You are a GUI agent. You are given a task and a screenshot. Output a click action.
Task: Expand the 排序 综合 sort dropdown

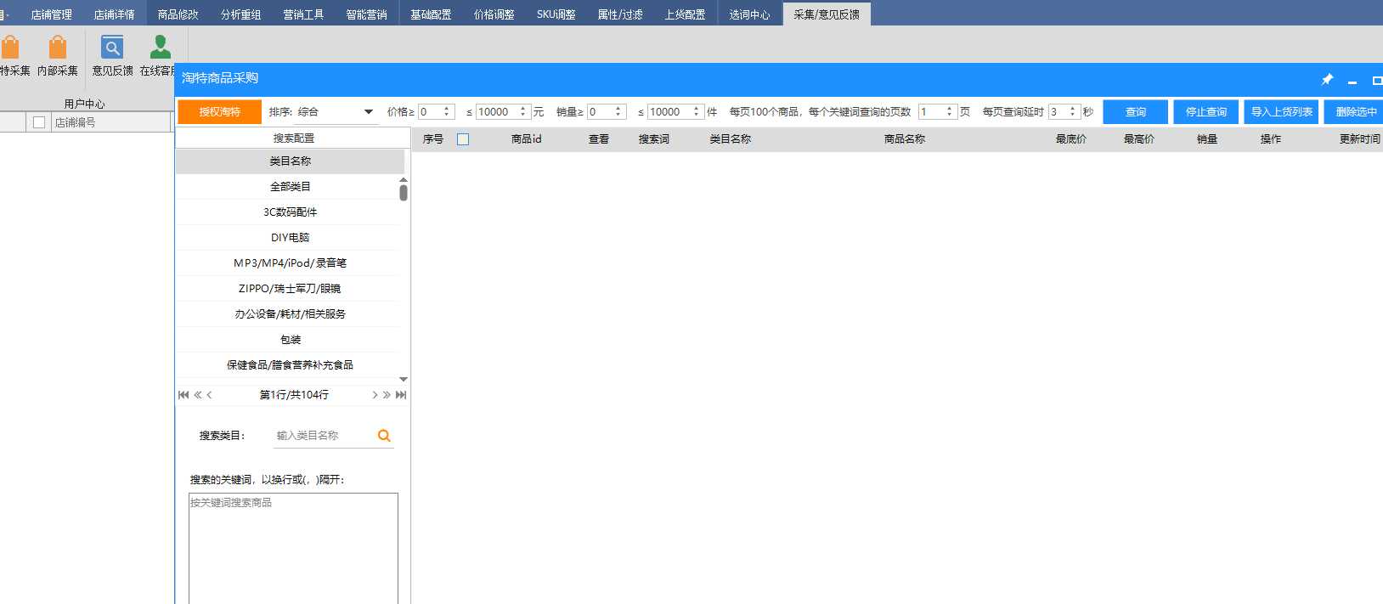[x=368, y=112]
